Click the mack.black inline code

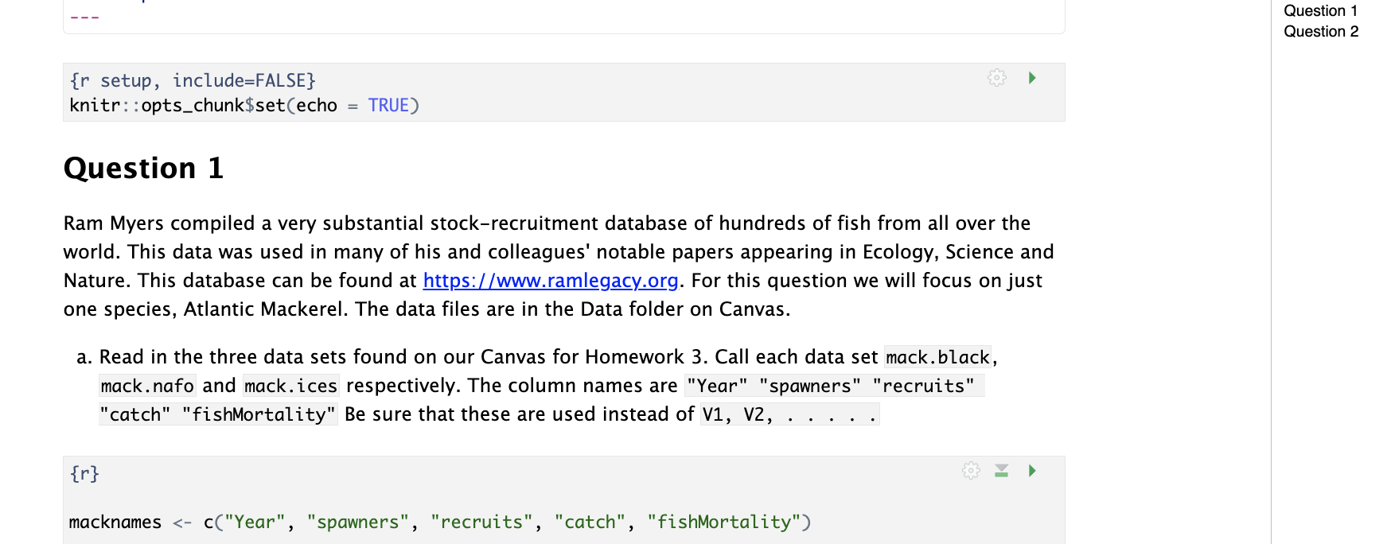937,358
